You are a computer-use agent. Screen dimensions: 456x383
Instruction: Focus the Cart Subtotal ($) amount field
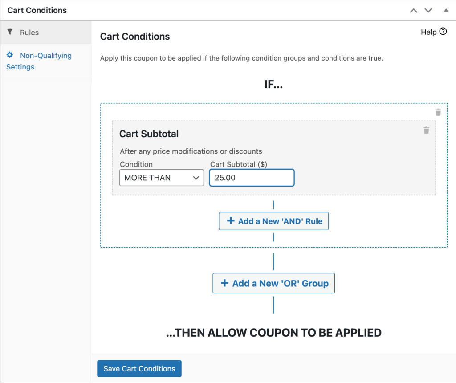252,178
